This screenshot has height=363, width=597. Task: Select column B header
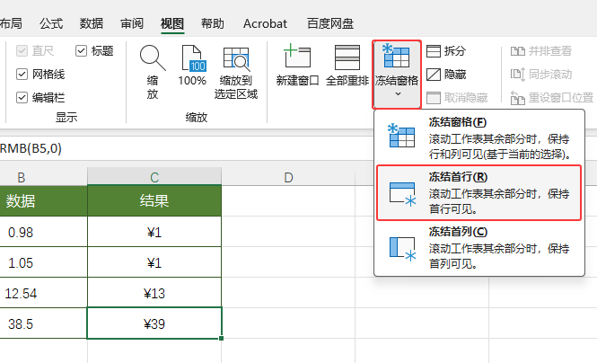click(43, 177)
